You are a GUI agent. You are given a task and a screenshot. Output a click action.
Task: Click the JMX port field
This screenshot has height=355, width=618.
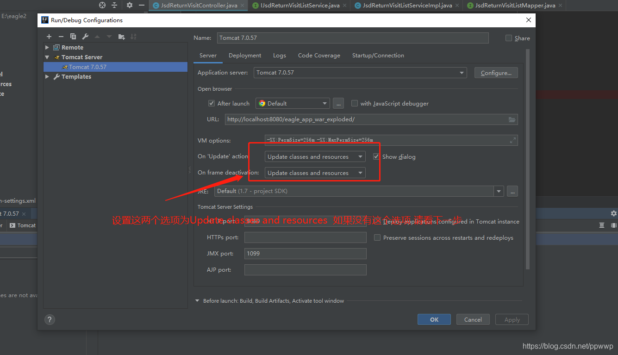(x=306, y=254)
